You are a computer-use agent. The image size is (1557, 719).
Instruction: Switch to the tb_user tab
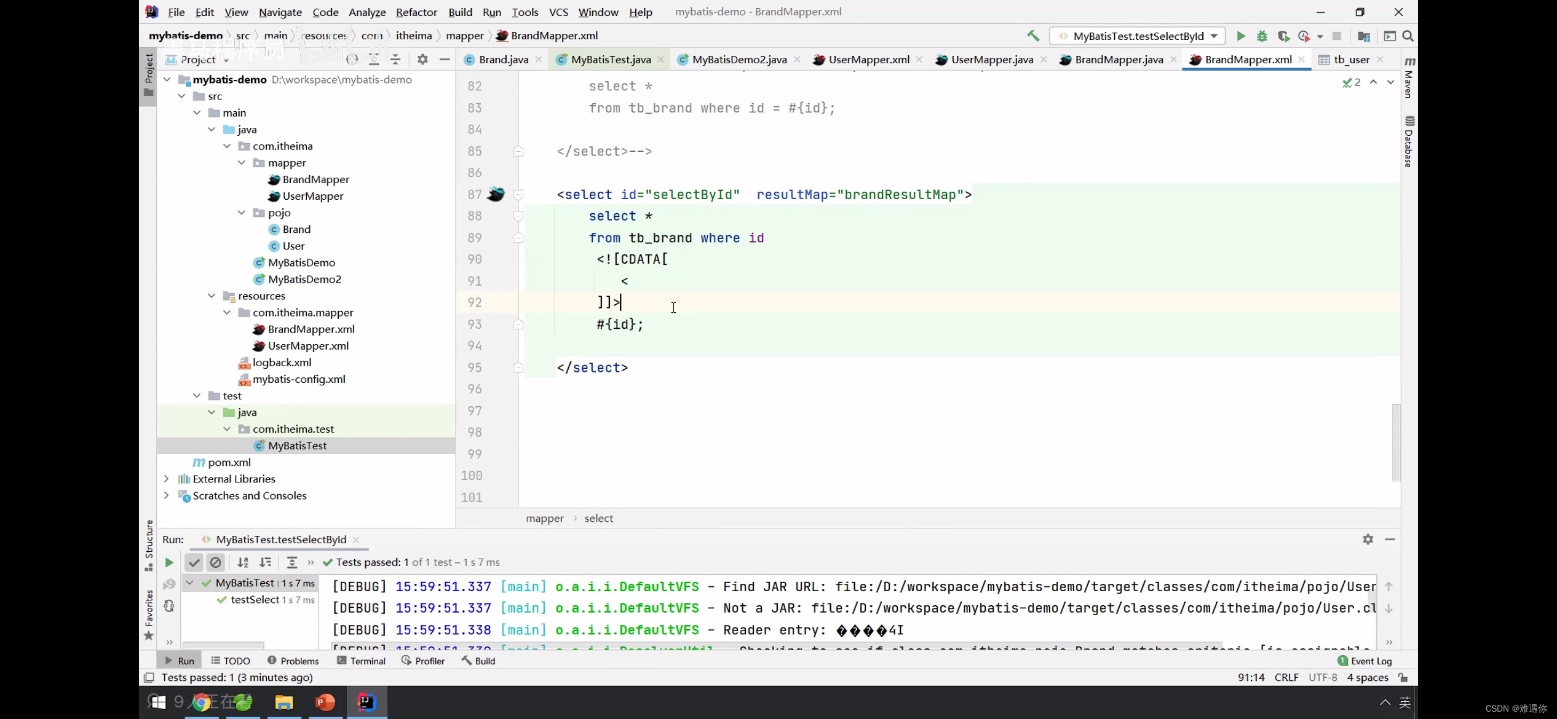(1351, 59)
